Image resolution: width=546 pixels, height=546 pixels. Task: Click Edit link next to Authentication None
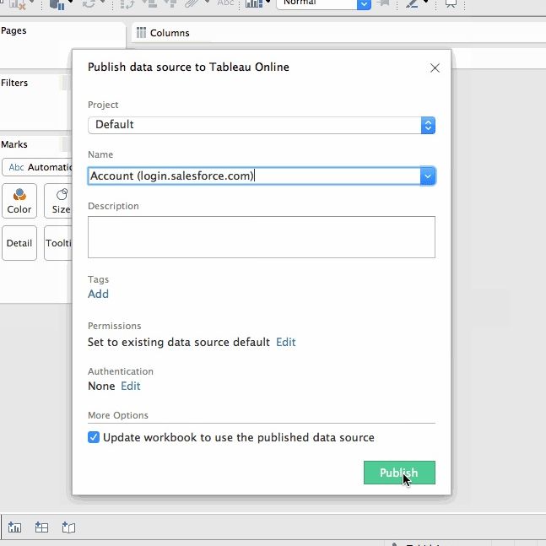[x=131, y=386]
